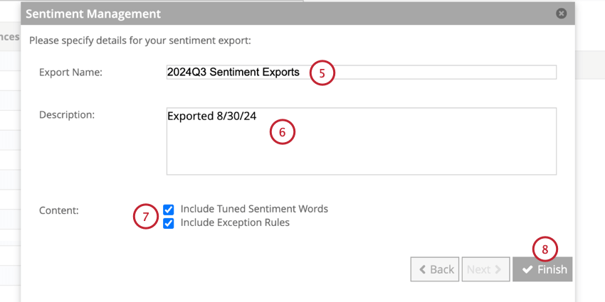Click the checkmark icon on Finish
Viewport: 605px width, 302px height.
click(527, 269)
